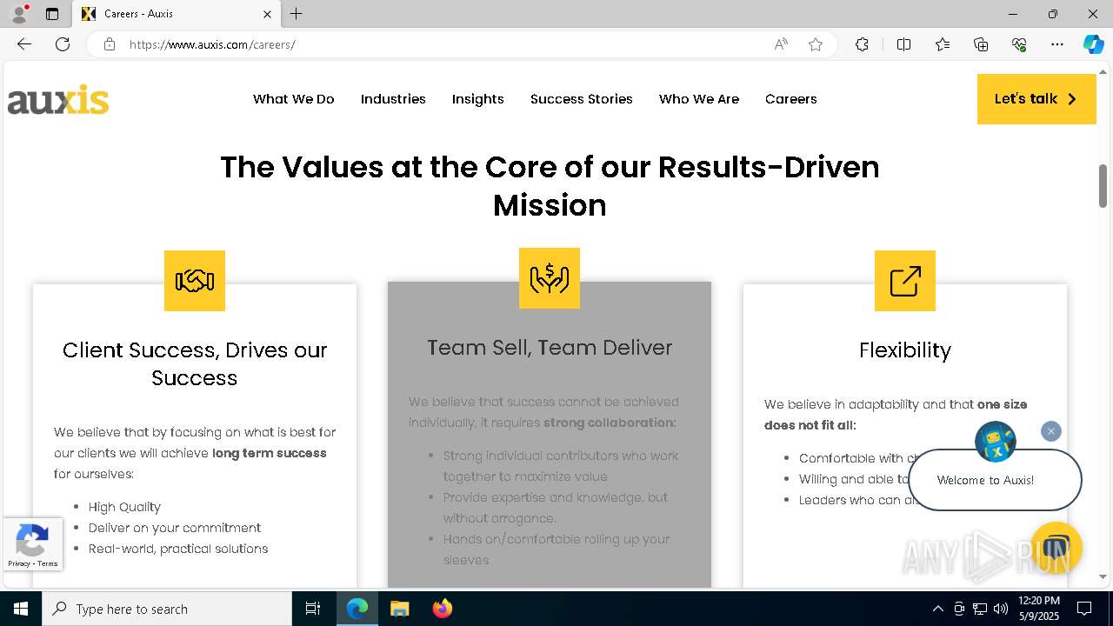Show hidden system tray icons
1113x626 pixels.
[937, 609]
